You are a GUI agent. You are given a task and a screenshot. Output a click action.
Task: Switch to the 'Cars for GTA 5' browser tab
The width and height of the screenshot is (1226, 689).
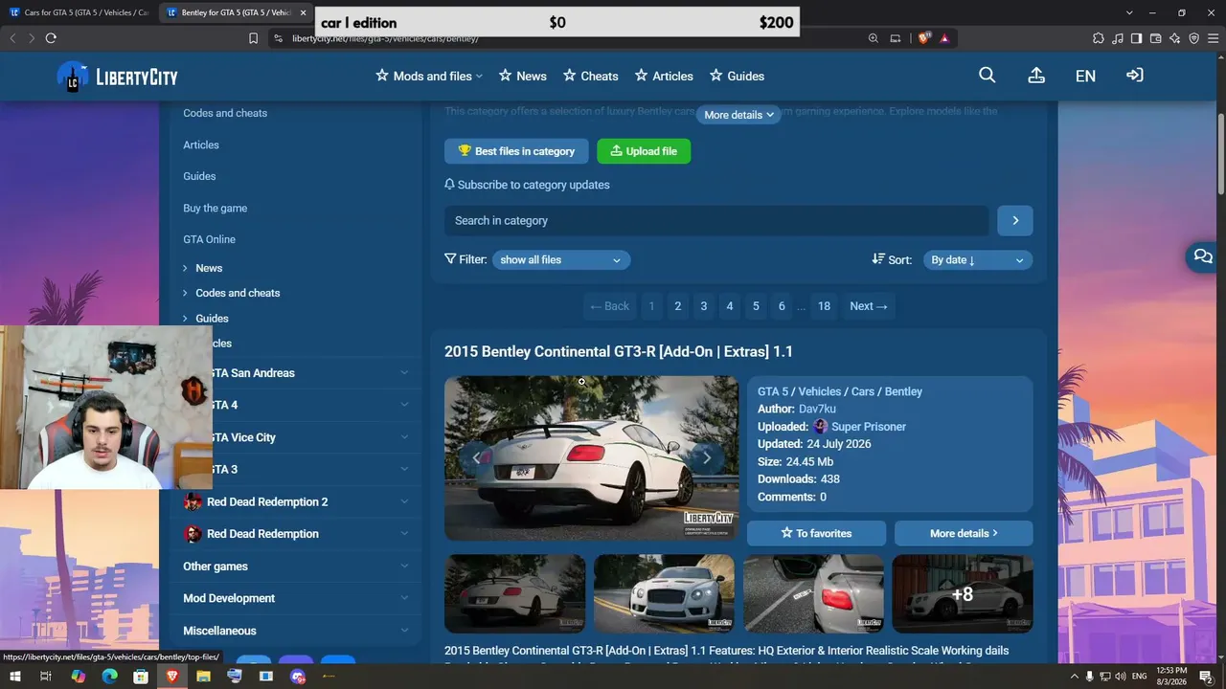point(79,12)
